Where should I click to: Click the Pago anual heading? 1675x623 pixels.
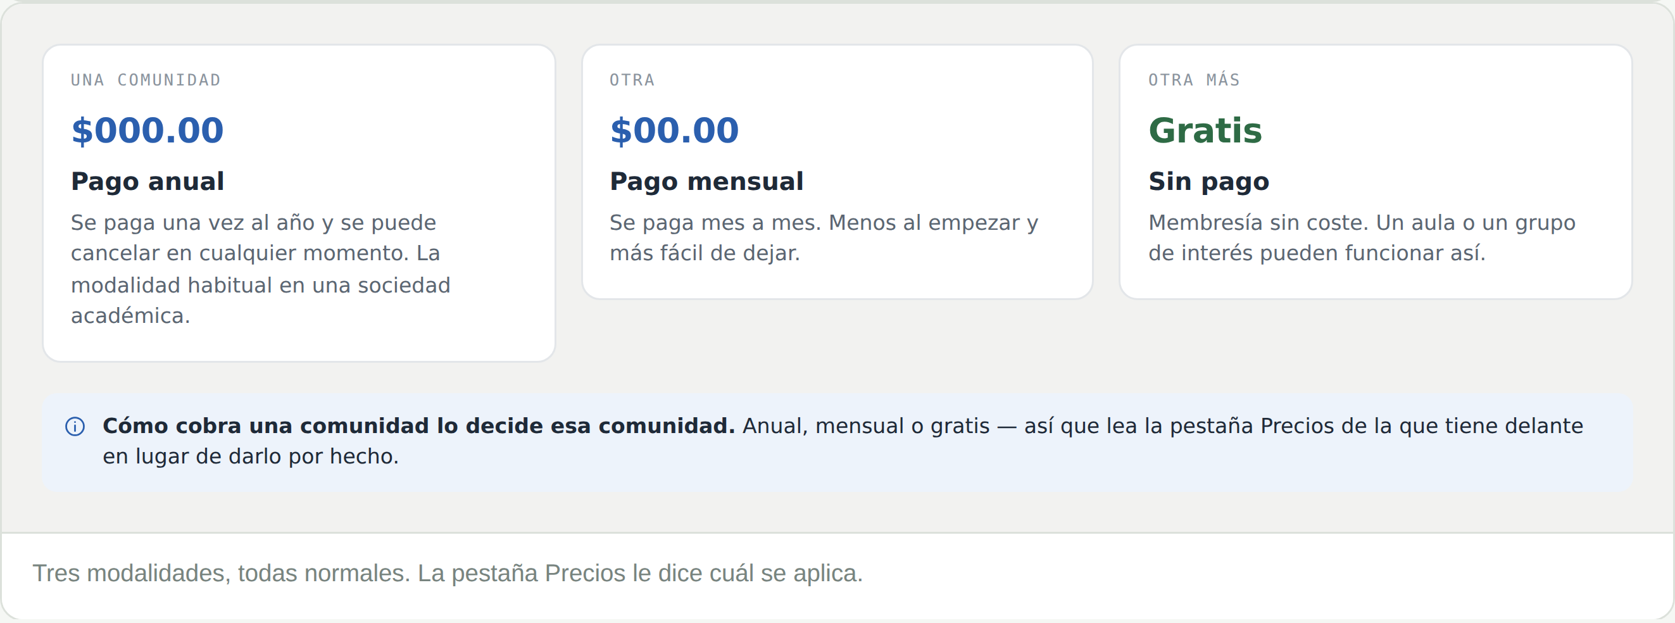pos(147,182)
